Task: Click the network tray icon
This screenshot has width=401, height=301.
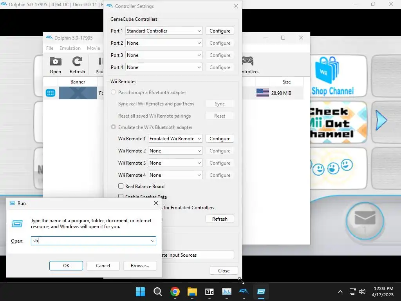Action: (353, 292)
